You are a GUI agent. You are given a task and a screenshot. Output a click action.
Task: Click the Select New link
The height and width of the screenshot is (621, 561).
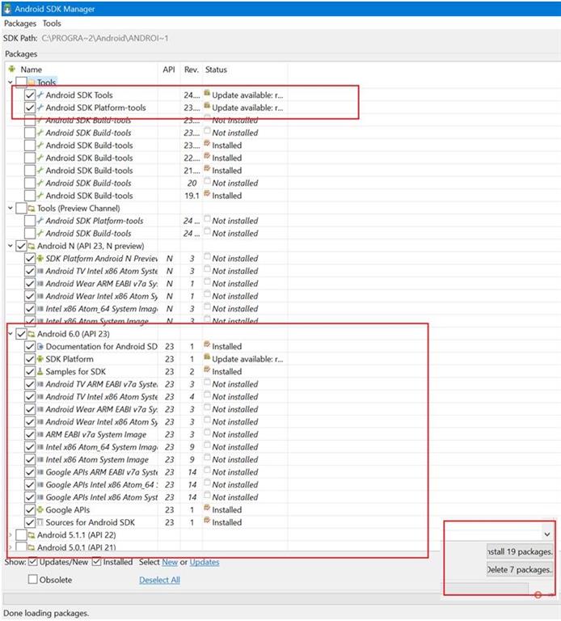170,562
